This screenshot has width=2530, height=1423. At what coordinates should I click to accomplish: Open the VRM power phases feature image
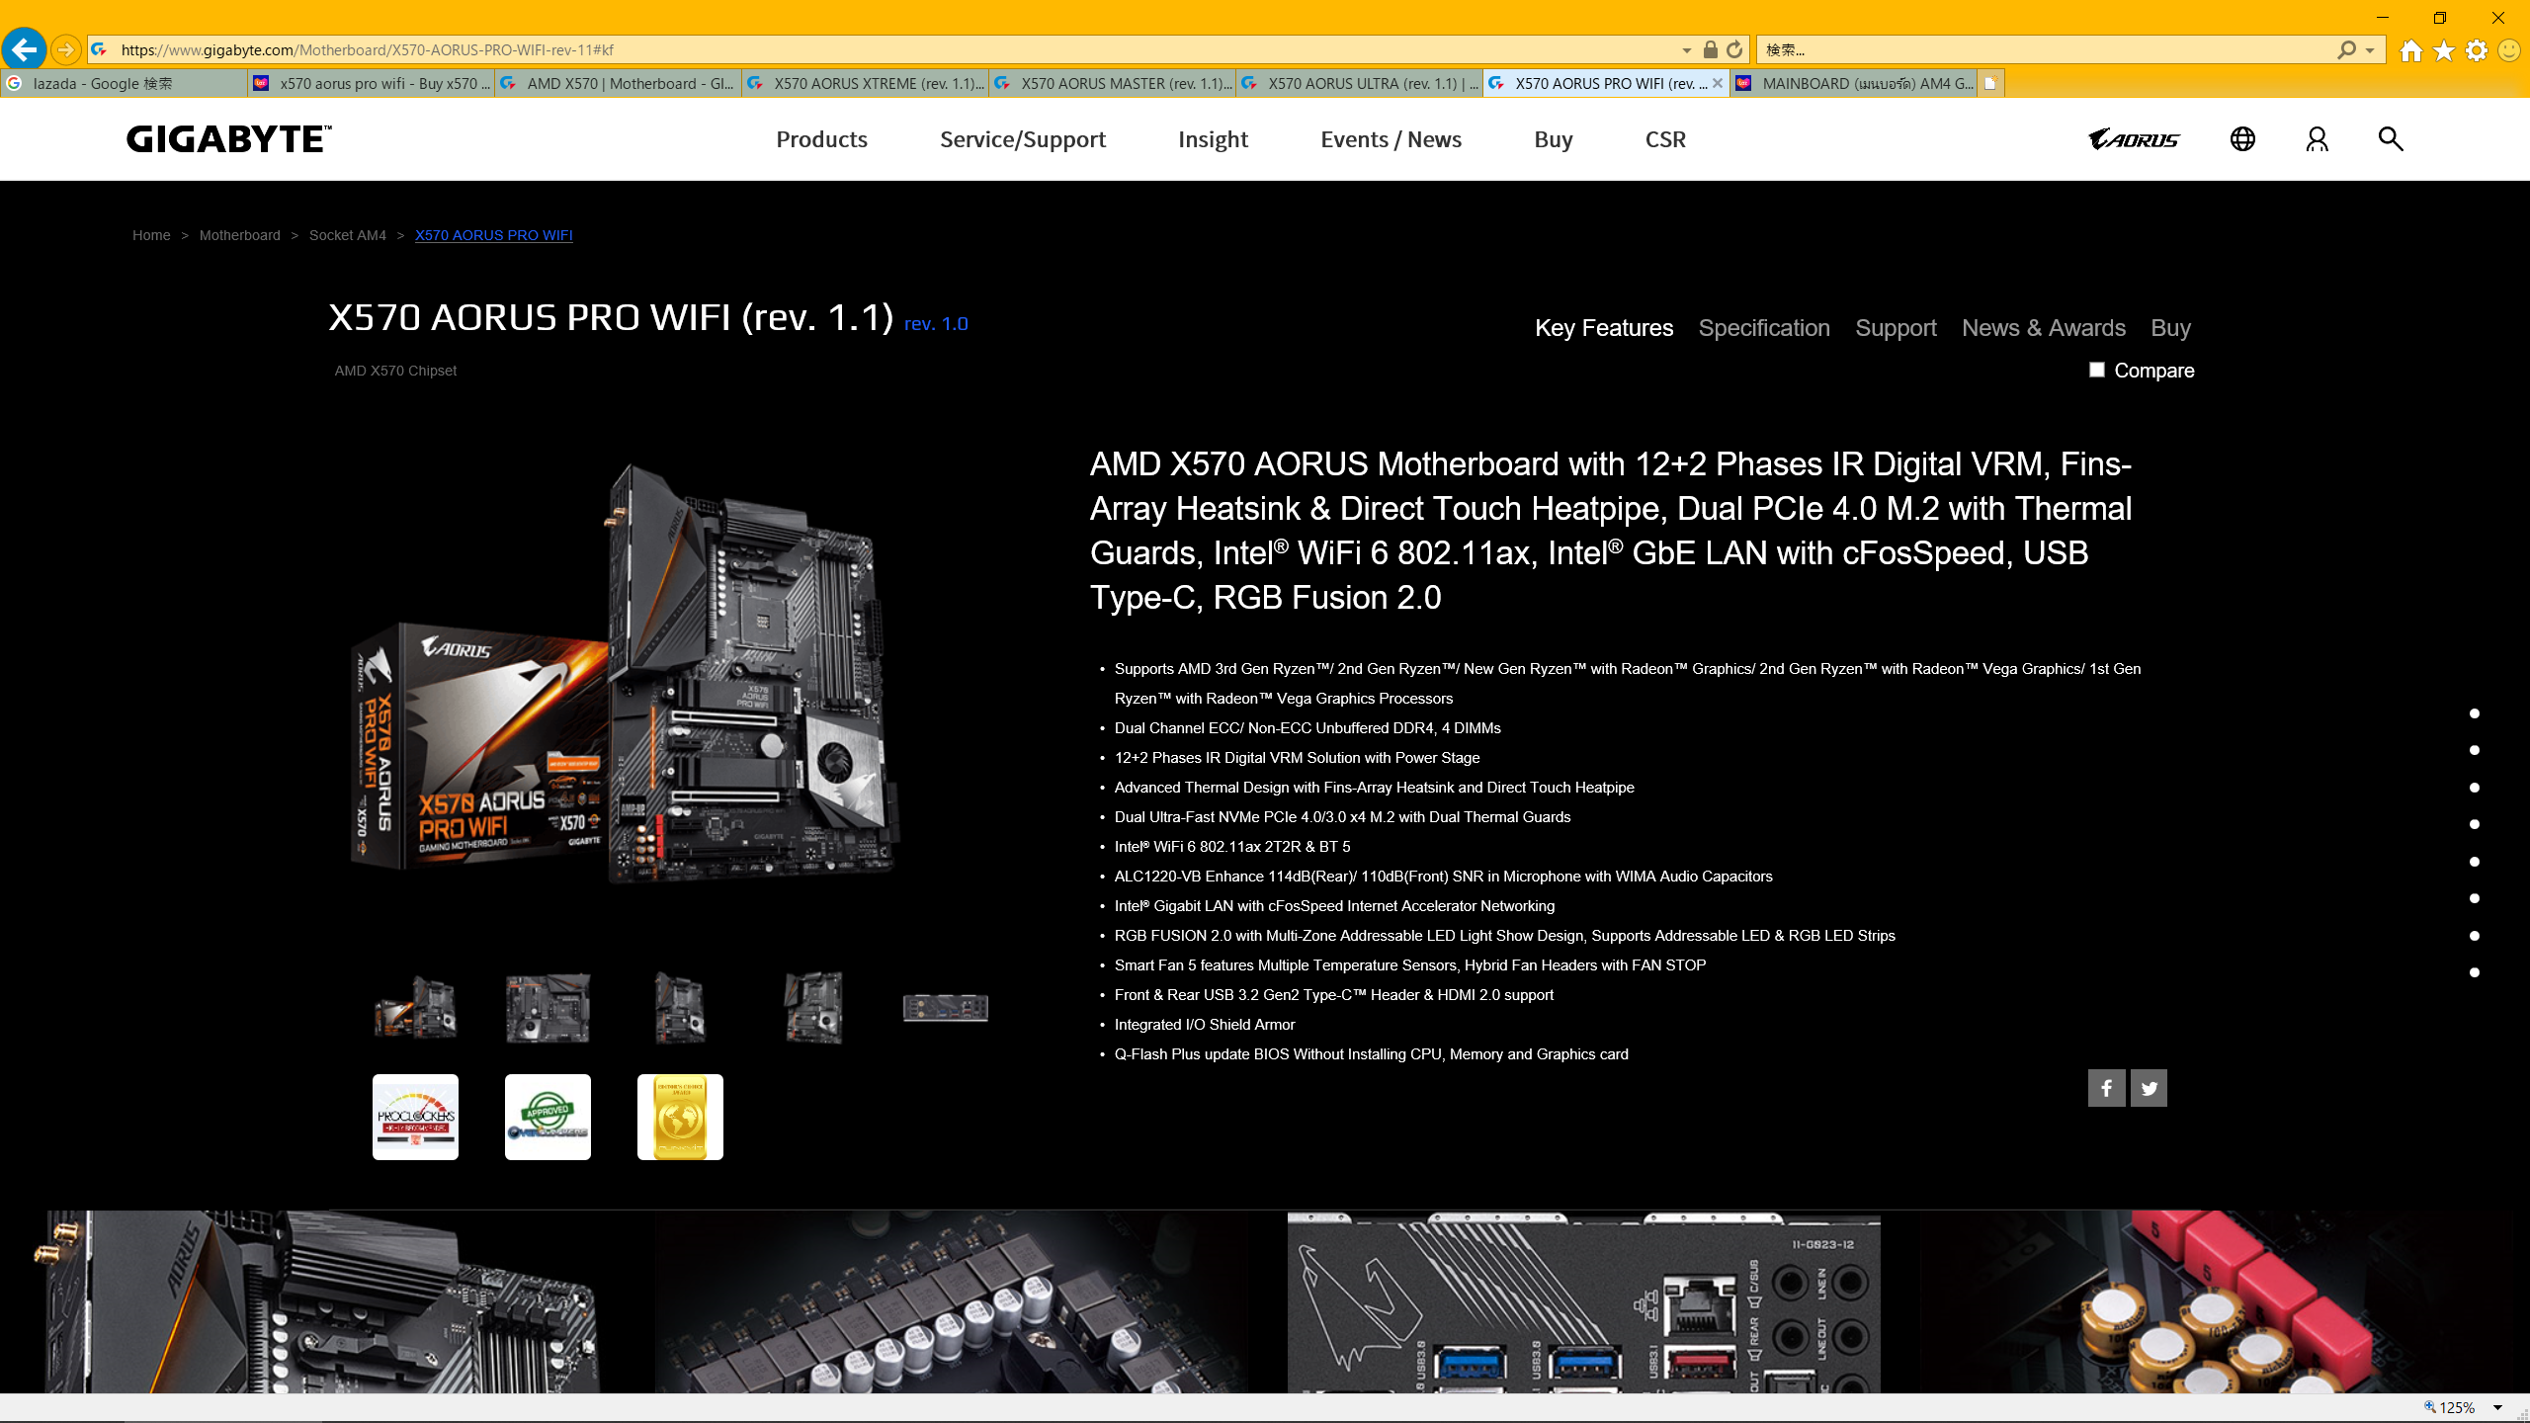951,1302
